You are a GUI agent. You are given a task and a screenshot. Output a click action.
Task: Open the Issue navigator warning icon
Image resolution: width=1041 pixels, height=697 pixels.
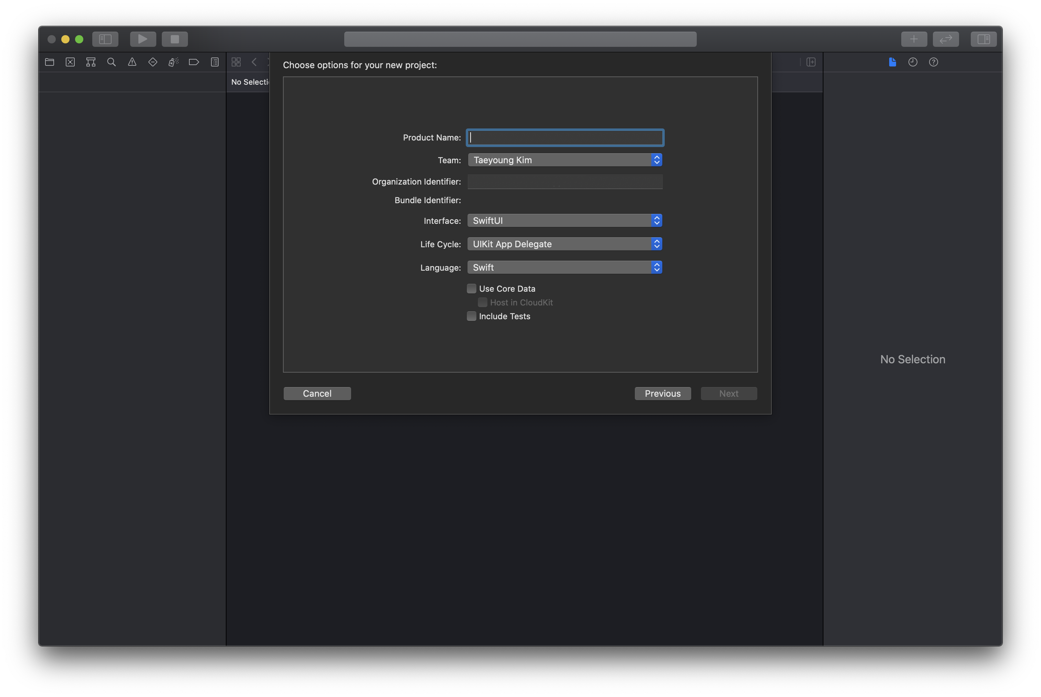tap(132, 62)
